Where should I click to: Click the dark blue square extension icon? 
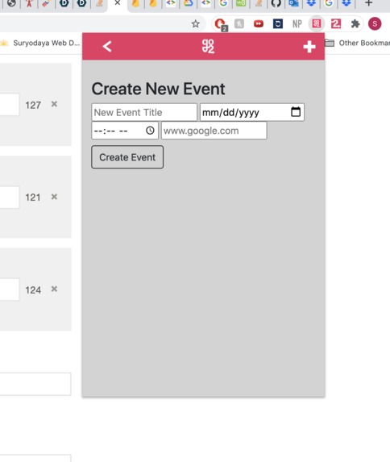(278, 24)
